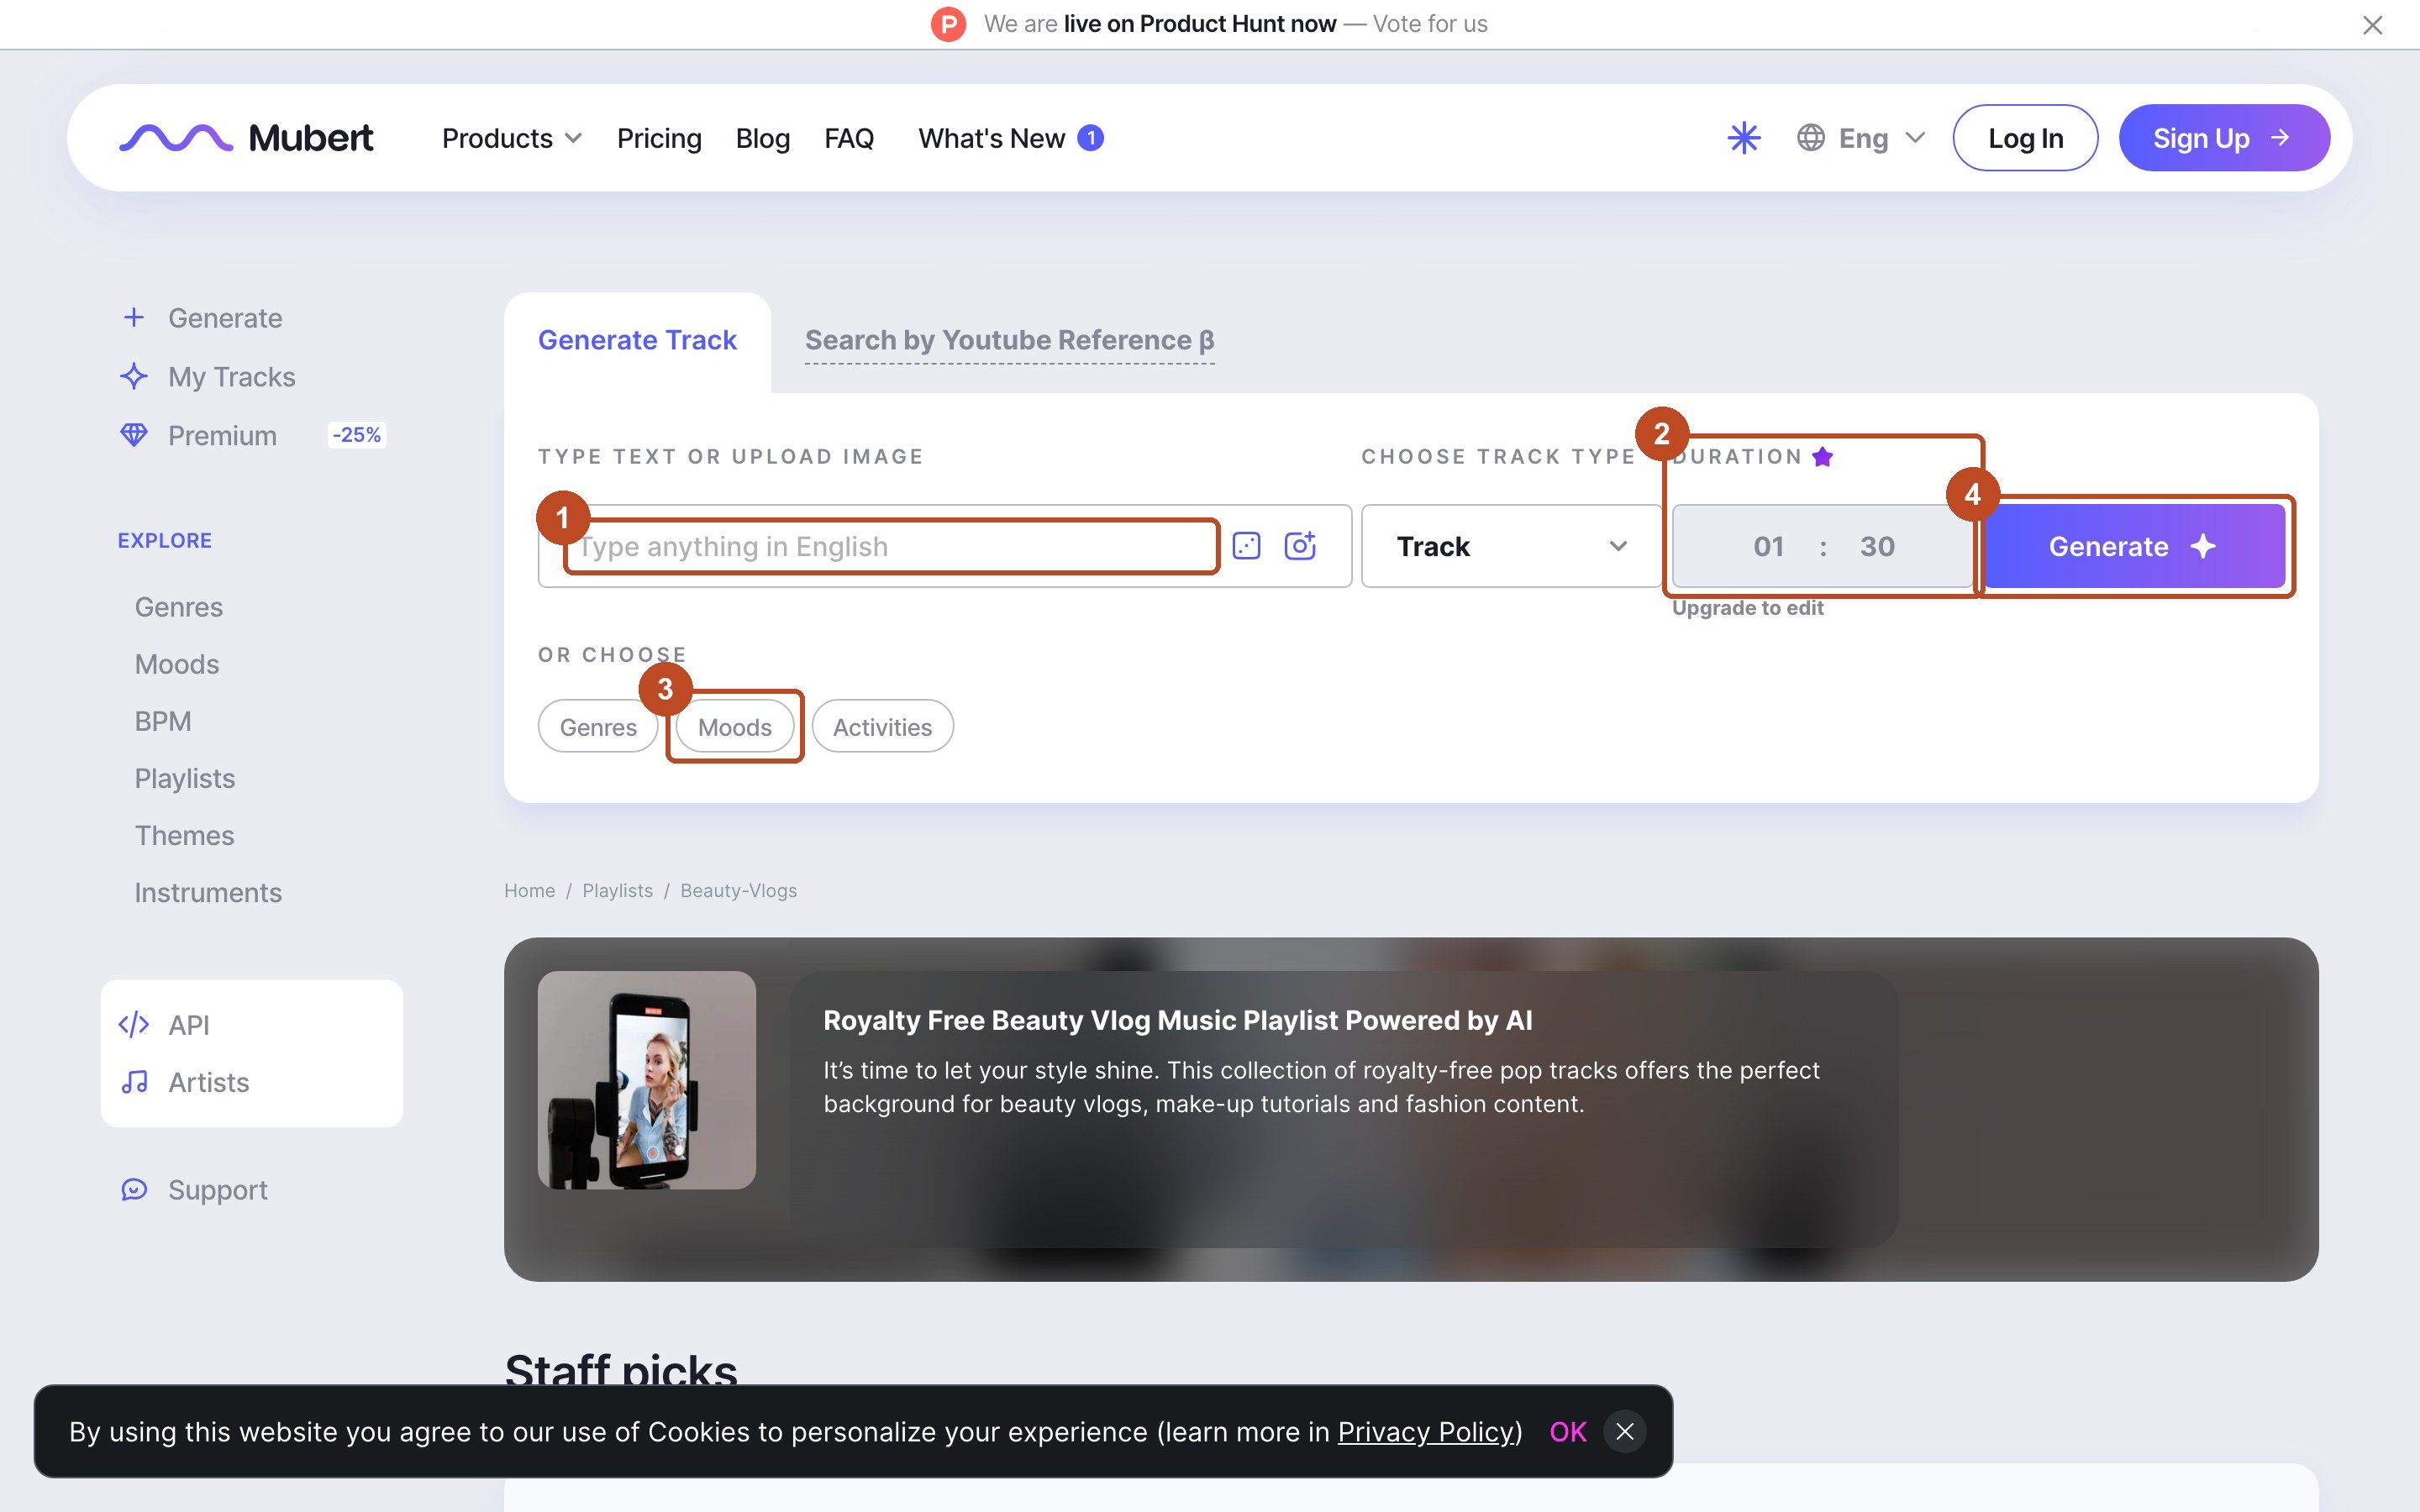Click the Artists music note icon
2420x1512 pixels.
(134, 1082)
